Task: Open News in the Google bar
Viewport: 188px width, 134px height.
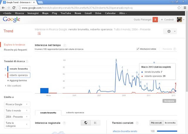Action: point(78,13)
